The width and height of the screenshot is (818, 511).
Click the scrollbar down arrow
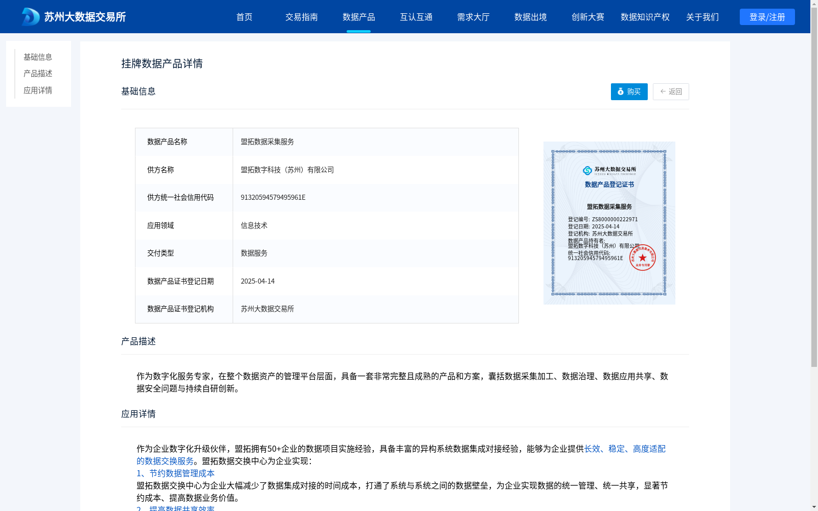(x=814, y=507)
